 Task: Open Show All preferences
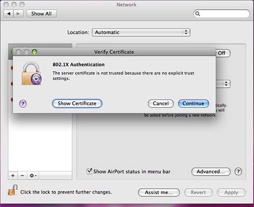click(42, 14)
